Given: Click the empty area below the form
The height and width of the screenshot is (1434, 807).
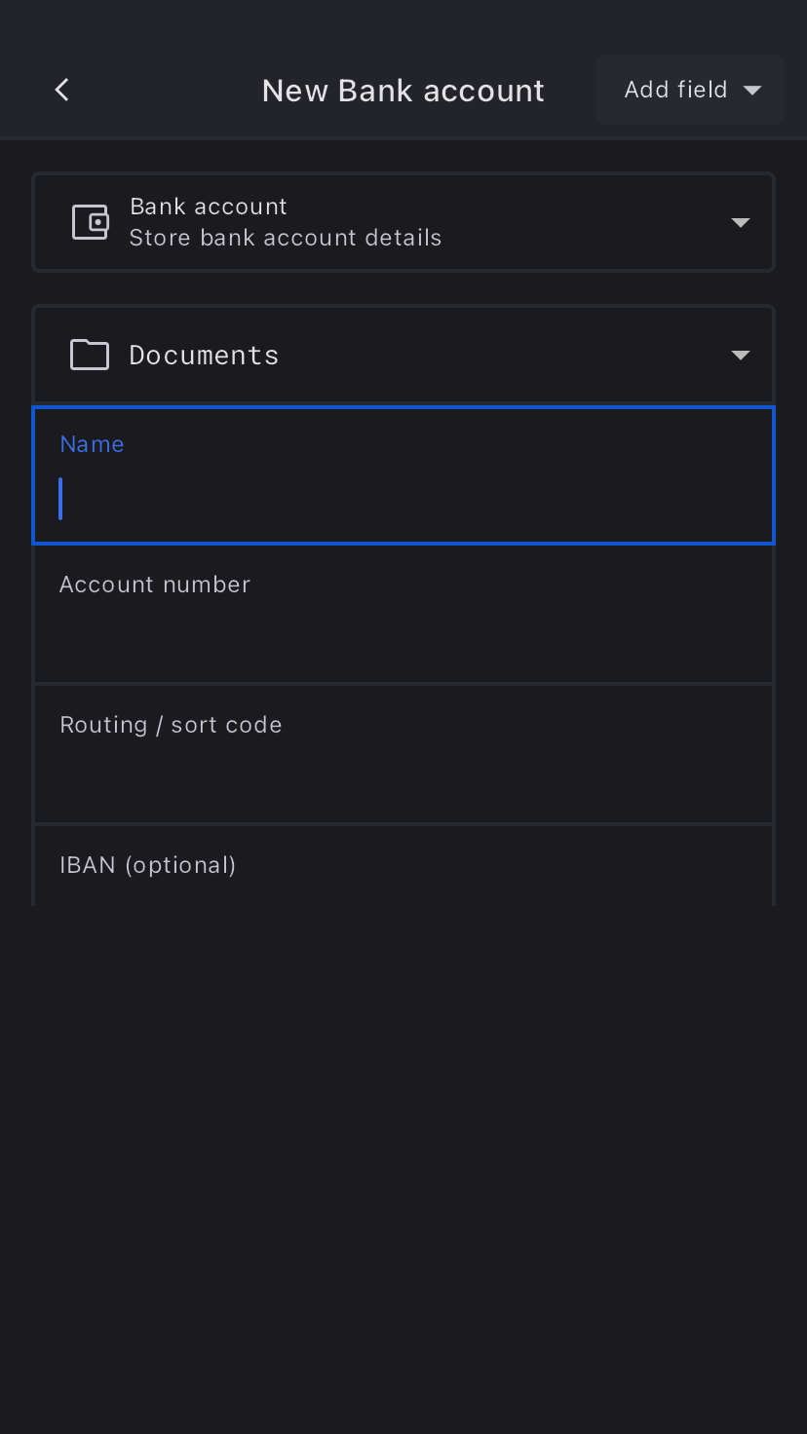Looking at the screenshot, I should 403,1169.
